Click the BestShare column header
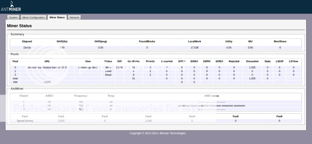312x144 pixels. pyautogui.click(x=280, y=41)
